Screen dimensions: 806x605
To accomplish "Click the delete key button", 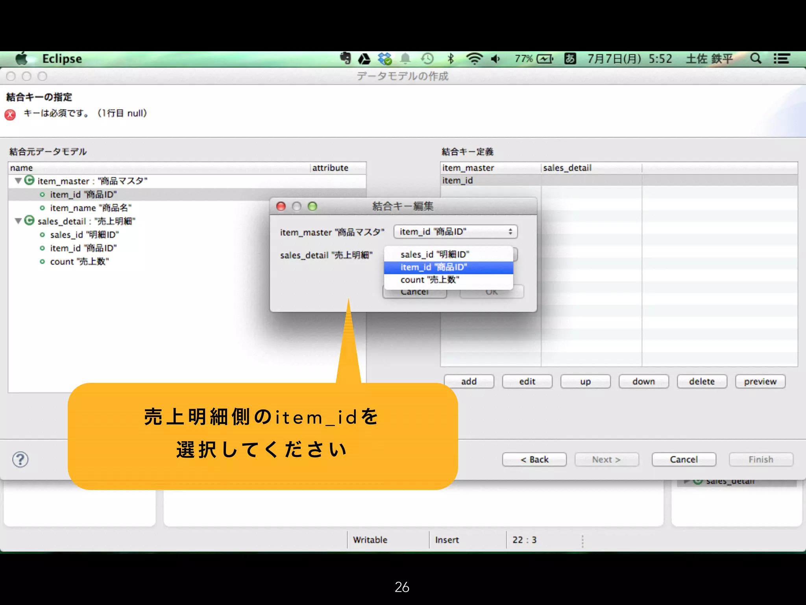I will (x=701, y=381).
